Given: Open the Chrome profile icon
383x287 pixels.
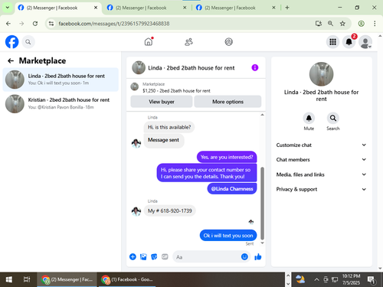Looking at the screenshot, I should point(361,24).
